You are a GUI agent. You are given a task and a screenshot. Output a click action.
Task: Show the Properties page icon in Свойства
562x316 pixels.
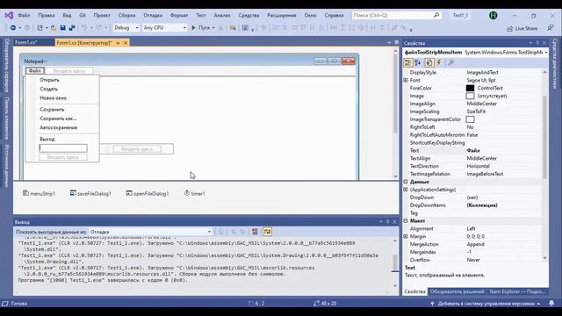coord(429,62)
